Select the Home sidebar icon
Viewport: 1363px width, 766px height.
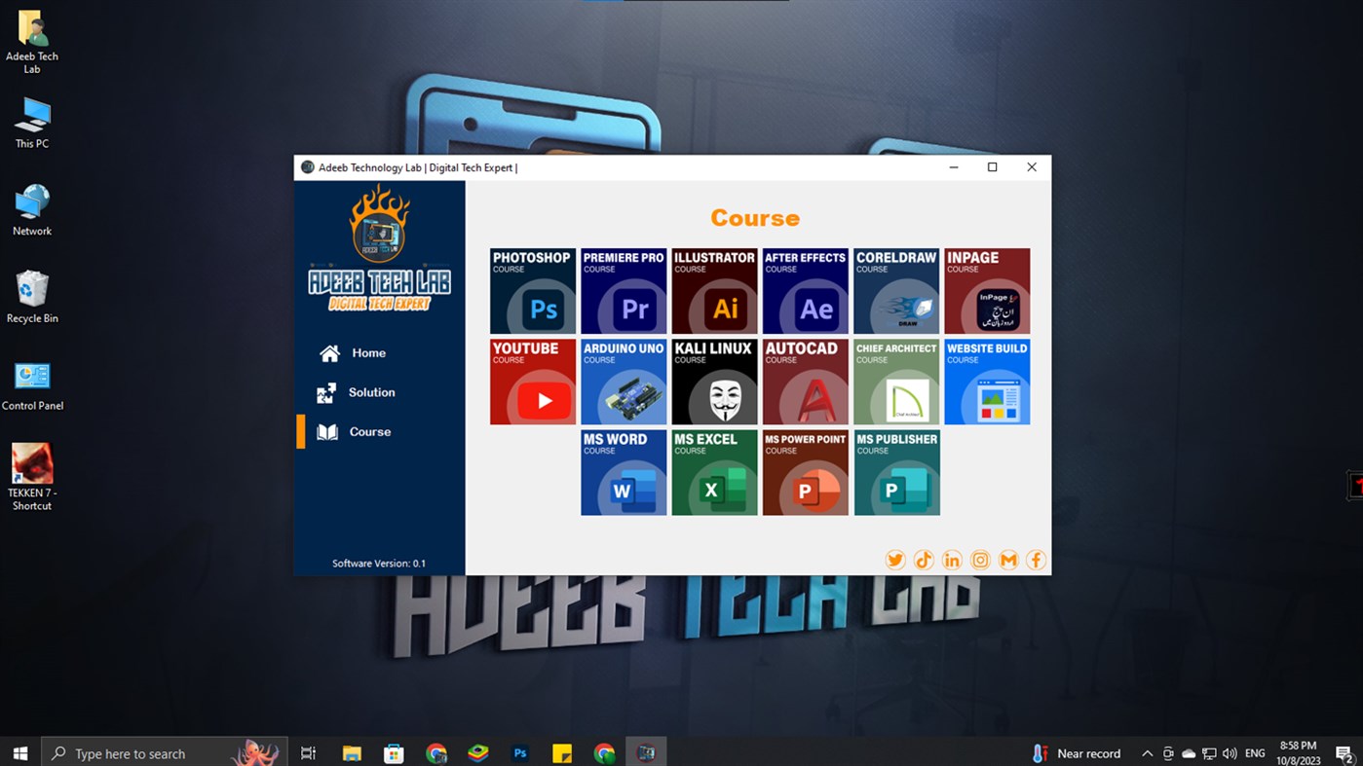pos(330,352)
